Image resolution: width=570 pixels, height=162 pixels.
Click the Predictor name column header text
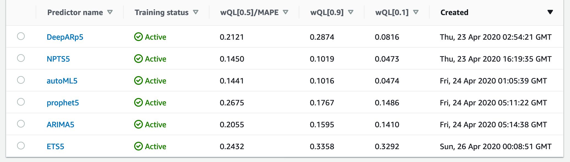[75, 13]
